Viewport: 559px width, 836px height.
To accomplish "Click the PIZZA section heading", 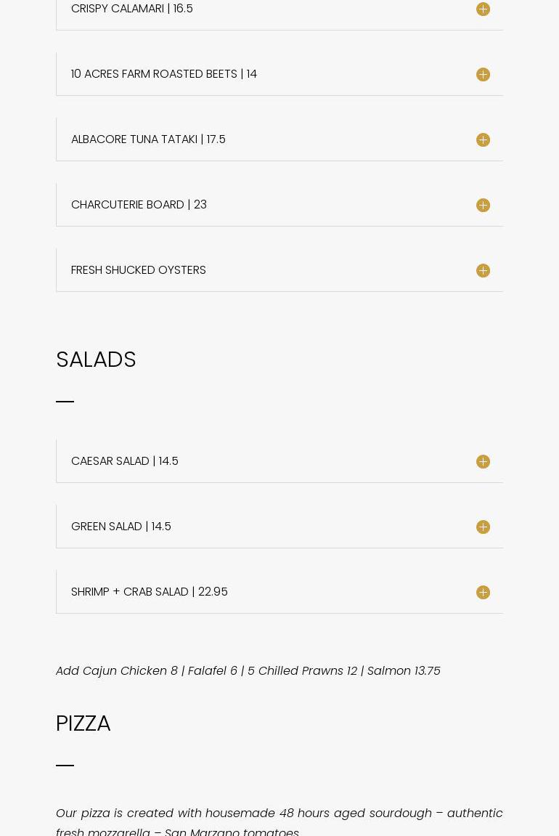I will pos(83,723).
